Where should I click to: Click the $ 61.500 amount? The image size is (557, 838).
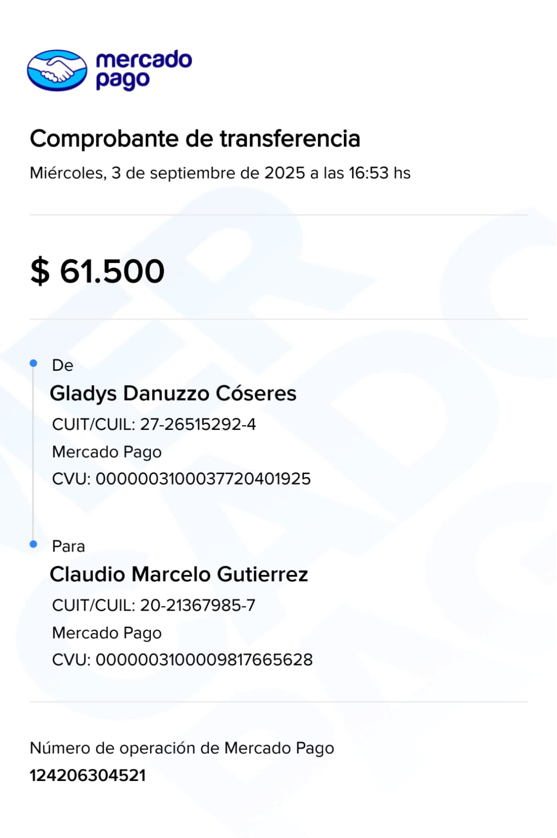[x=97, y=271]
